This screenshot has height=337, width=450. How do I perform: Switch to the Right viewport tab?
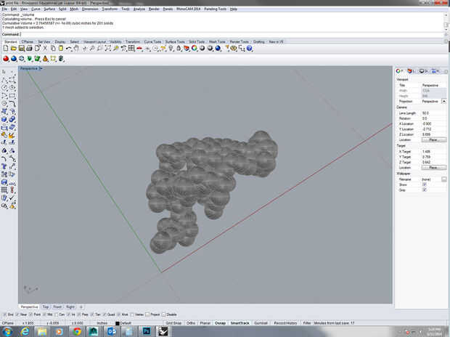pos(70,306)
